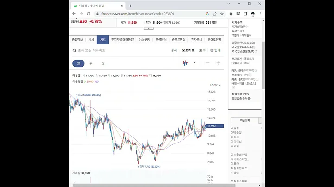
Task: Open the 종목토론실 tab
Action: point(179,40)
